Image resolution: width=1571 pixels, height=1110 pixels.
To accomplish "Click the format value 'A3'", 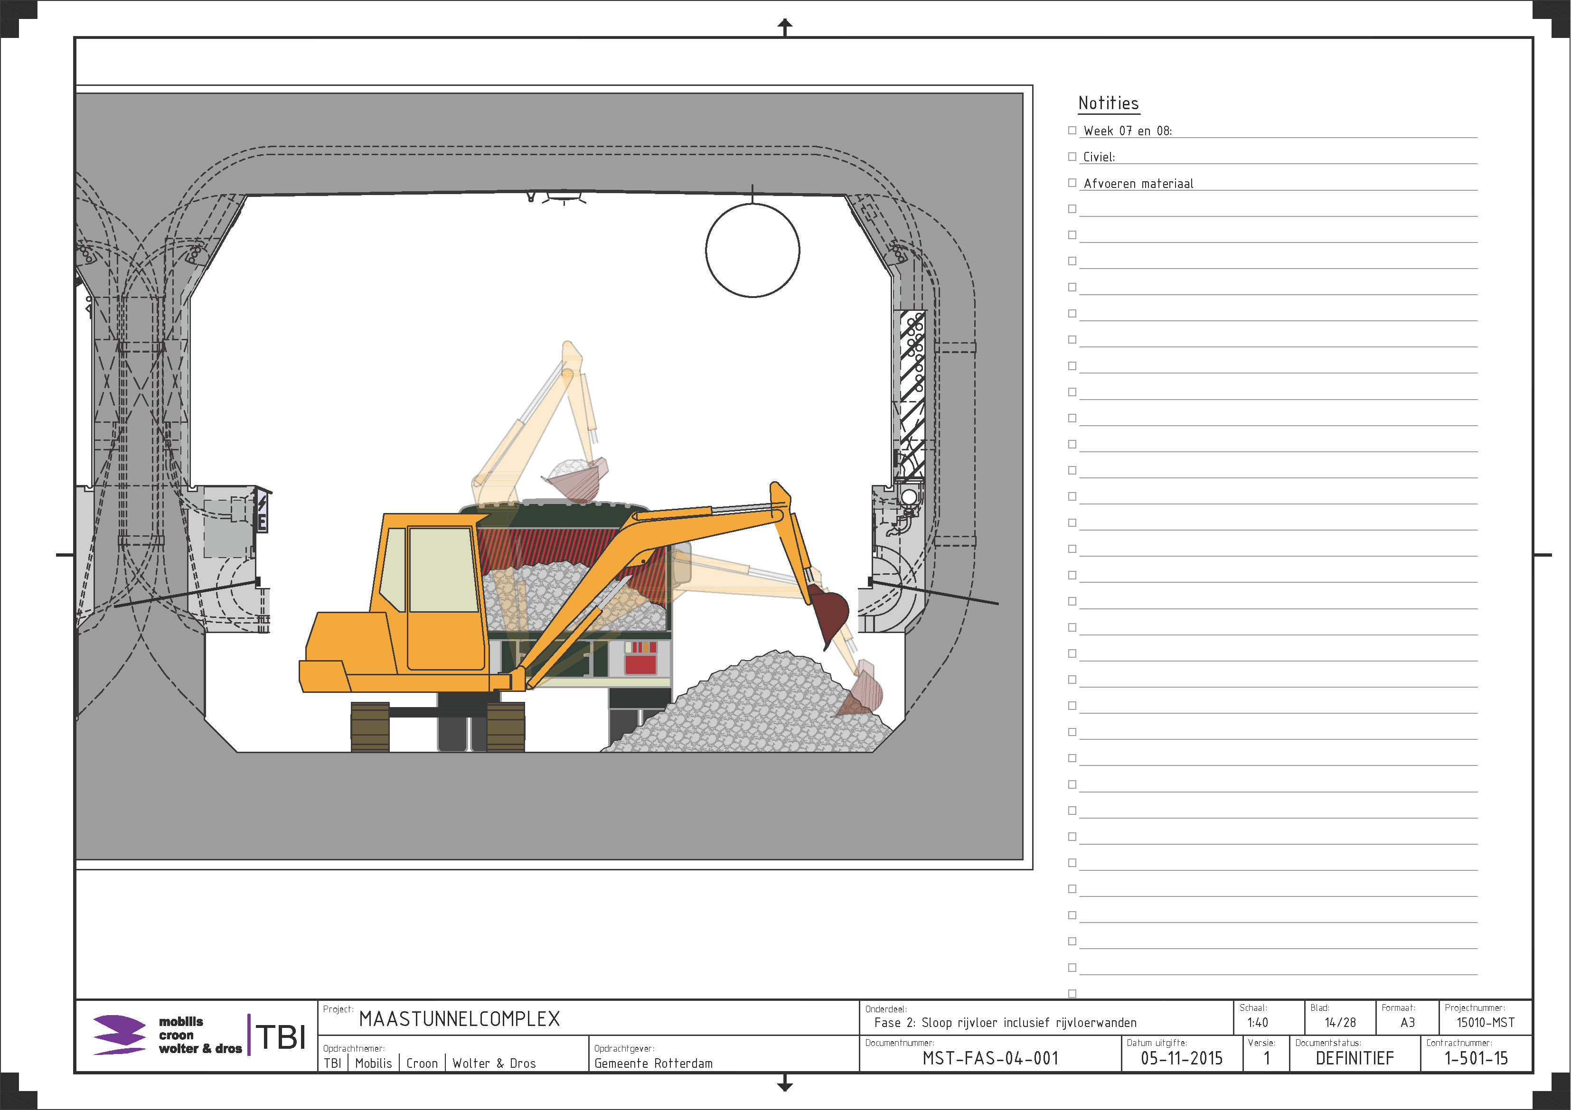I will 1408,1023.
